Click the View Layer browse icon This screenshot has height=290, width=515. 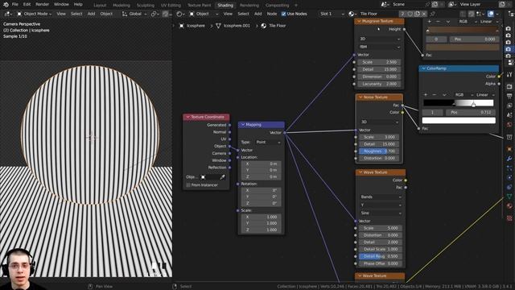(x=451, y=5)
